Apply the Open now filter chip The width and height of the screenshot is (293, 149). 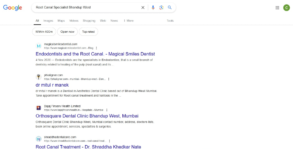[x=67, y=32]
